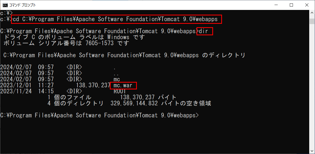Close the Command Prompt window

(307, 5)
